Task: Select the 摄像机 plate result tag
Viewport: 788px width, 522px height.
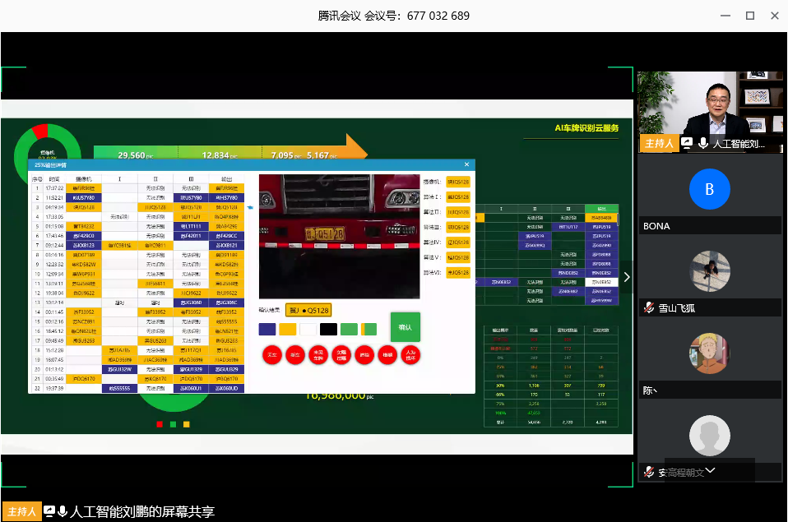Action: (x=458, y=182)
